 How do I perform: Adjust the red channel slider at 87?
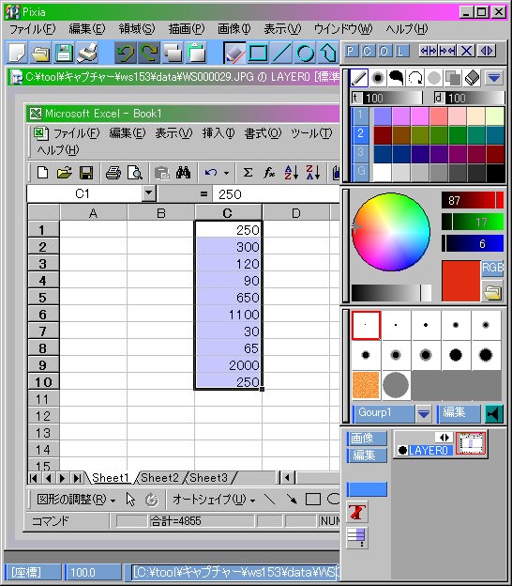pyautogui.click(x=473, y=201)
